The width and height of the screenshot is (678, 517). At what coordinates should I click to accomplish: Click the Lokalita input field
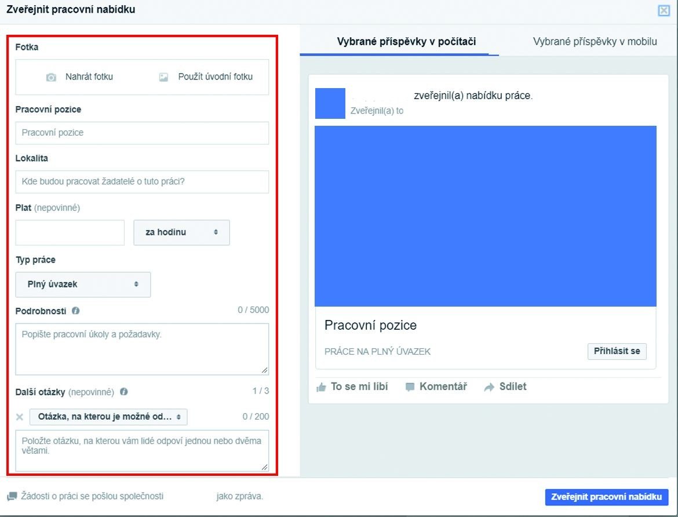click(x=142, y=182)
